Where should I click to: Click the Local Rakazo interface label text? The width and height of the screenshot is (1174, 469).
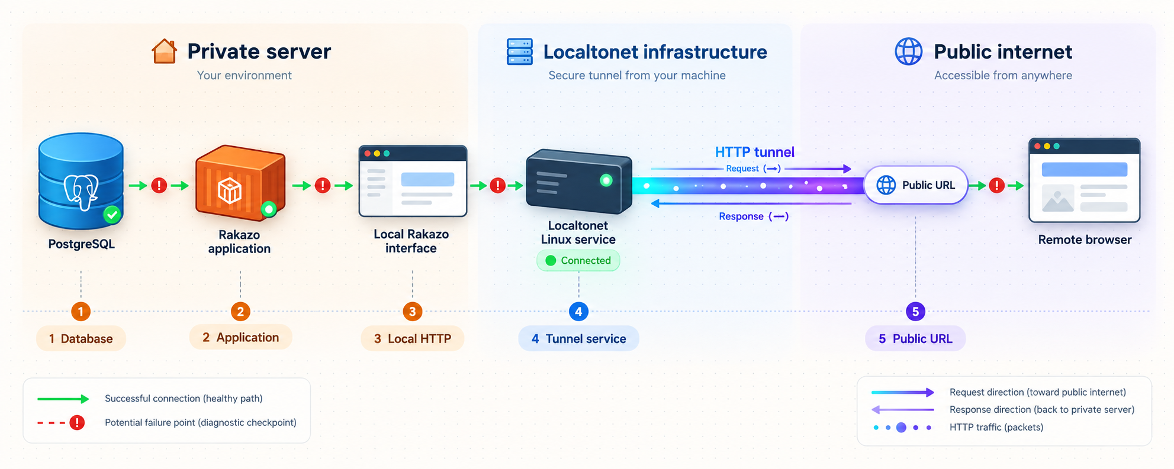[411, 241]
